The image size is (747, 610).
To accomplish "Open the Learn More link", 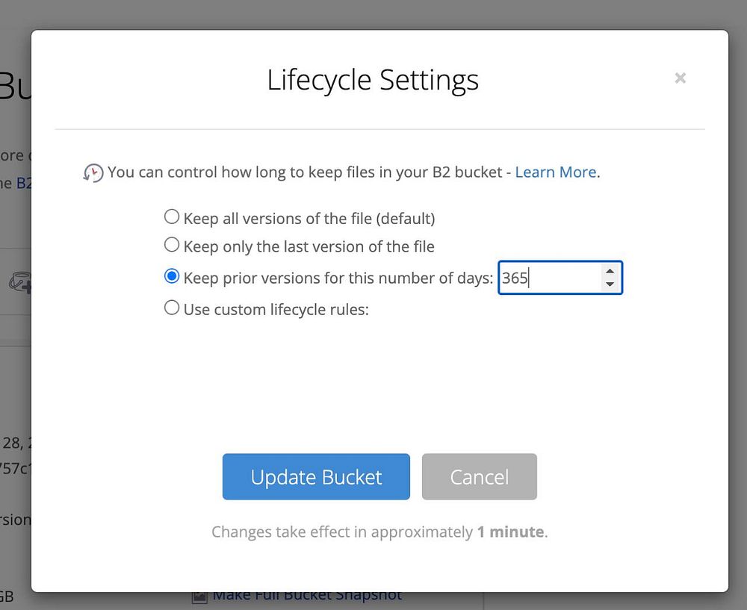I will 556,172.
